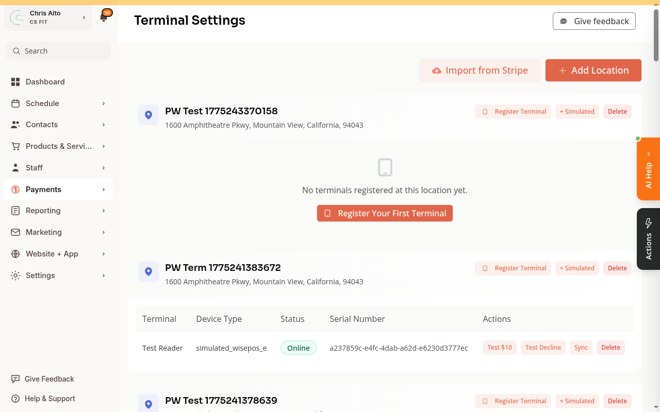Viewport: 660px width, 412px height.
Task: Expand the Contacts submenu chevron
Action: (x=104, y=125)
